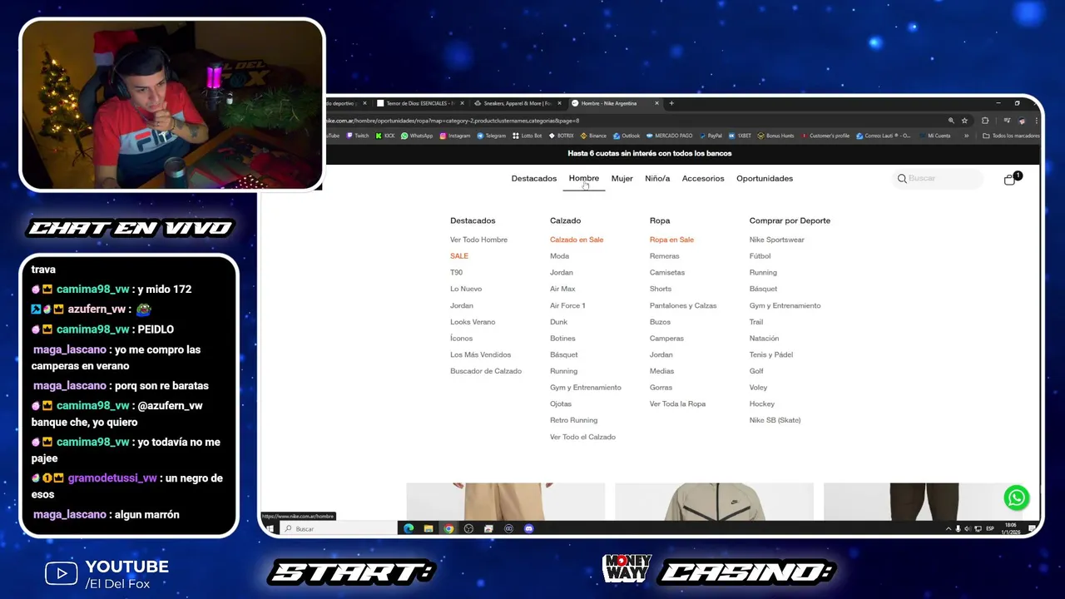Open Ver Toda la Ropa link

(677, 403)
